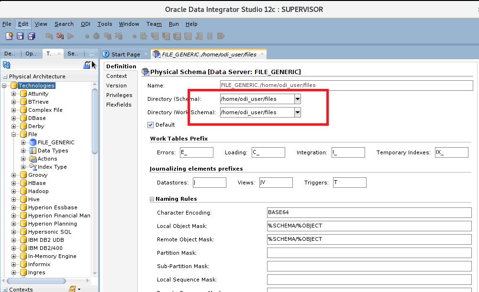Expand the Groovy technology node

pyautogui.click(x=14, y=175)
